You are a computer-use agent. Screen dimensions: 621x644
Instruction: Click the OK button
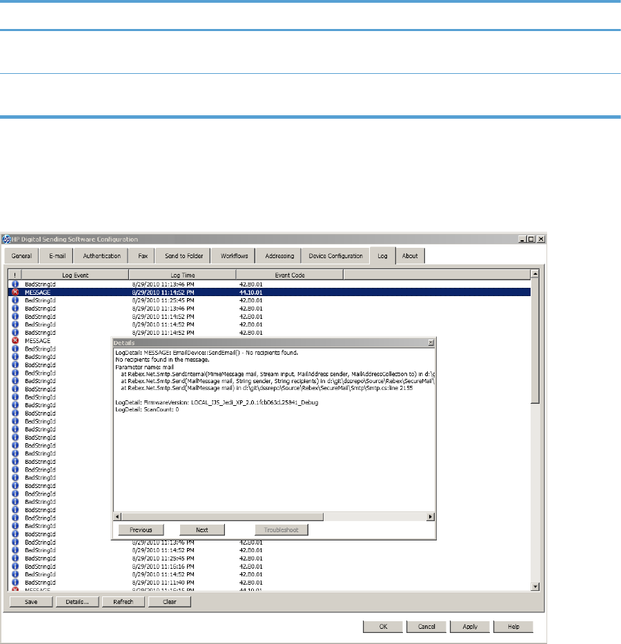383,626
